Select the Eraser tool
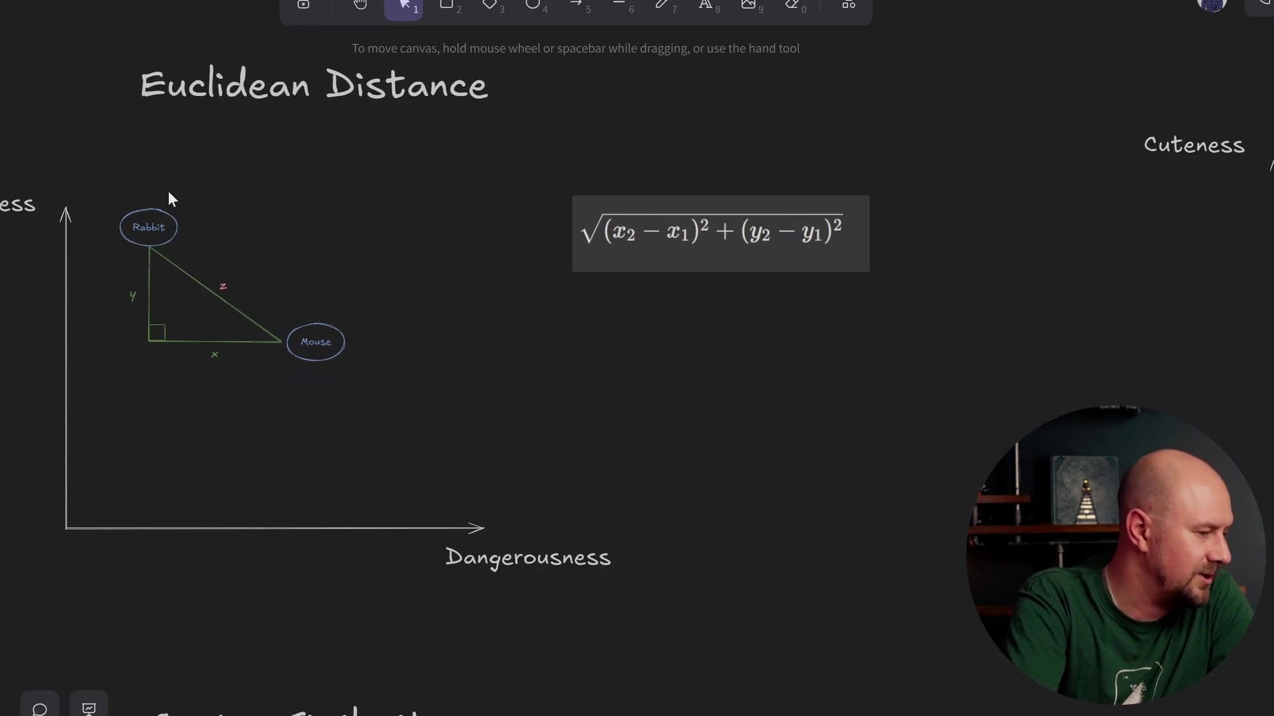Viewport: 1274px width, 716px height. [x=792, y=5]
